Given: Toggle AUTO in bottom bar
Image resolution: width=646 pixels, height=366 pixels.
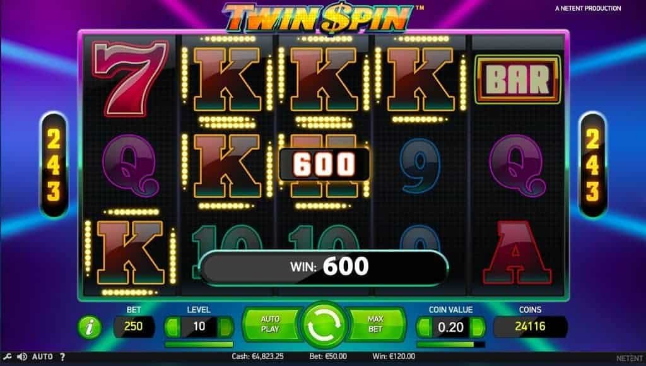Looking at the screenshot, I should click(x=42, y=357).
